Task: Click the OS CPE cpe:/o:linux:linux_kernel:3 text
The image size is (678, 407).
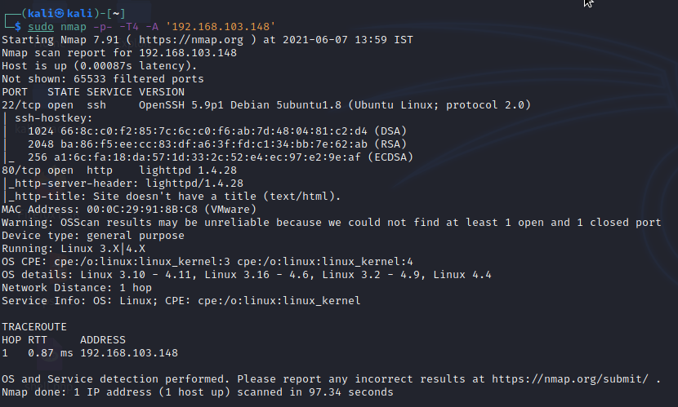Action: pos(142,262)
